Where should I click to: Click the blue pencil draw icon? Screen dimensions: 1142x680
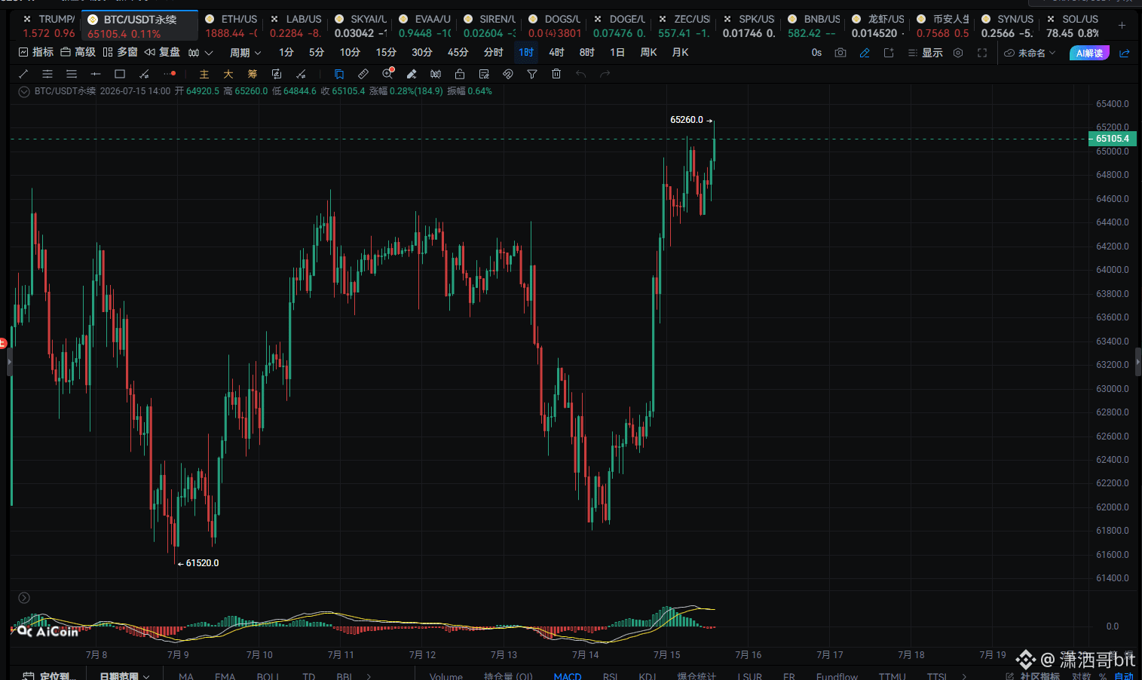[865, 53]
